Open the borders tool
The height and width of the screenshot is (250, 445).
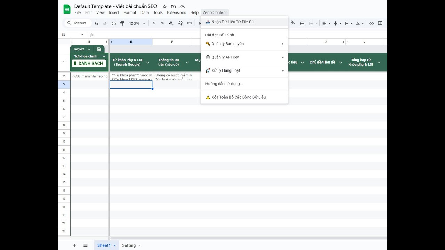point(302,23)
